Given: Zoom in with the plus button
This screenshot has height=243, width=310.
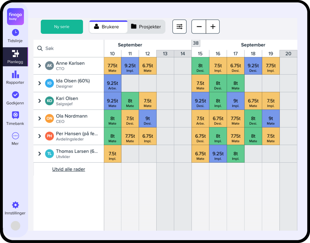Looking at the screenshot, I should (213, 26).
